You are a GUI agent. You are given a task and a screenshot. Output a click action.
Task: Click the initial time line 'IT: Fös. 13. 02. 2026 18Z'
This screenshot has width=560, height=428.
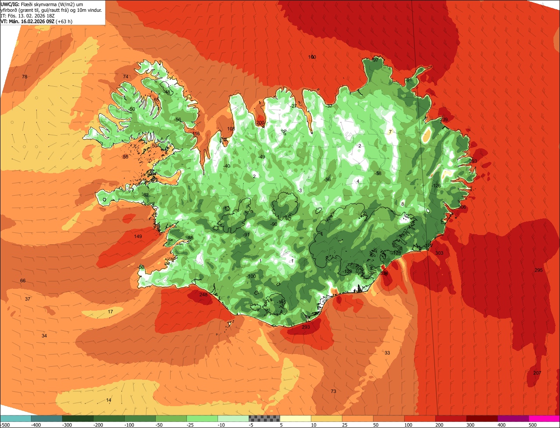(x=28, y=15)
